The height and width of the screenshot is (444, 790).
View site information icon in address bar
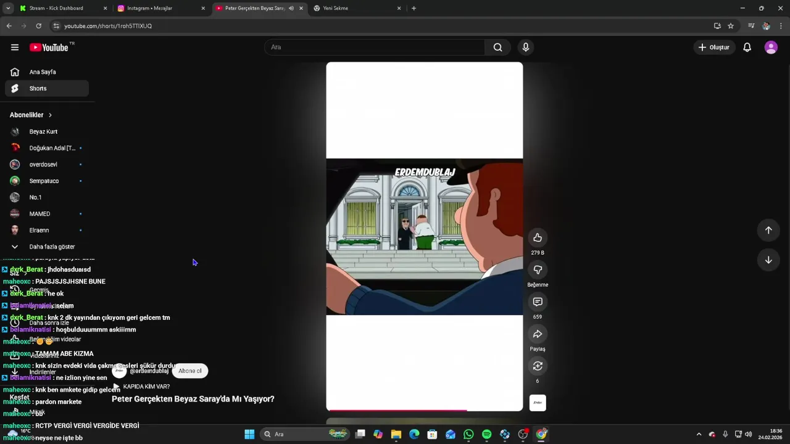tap(56, 26)
